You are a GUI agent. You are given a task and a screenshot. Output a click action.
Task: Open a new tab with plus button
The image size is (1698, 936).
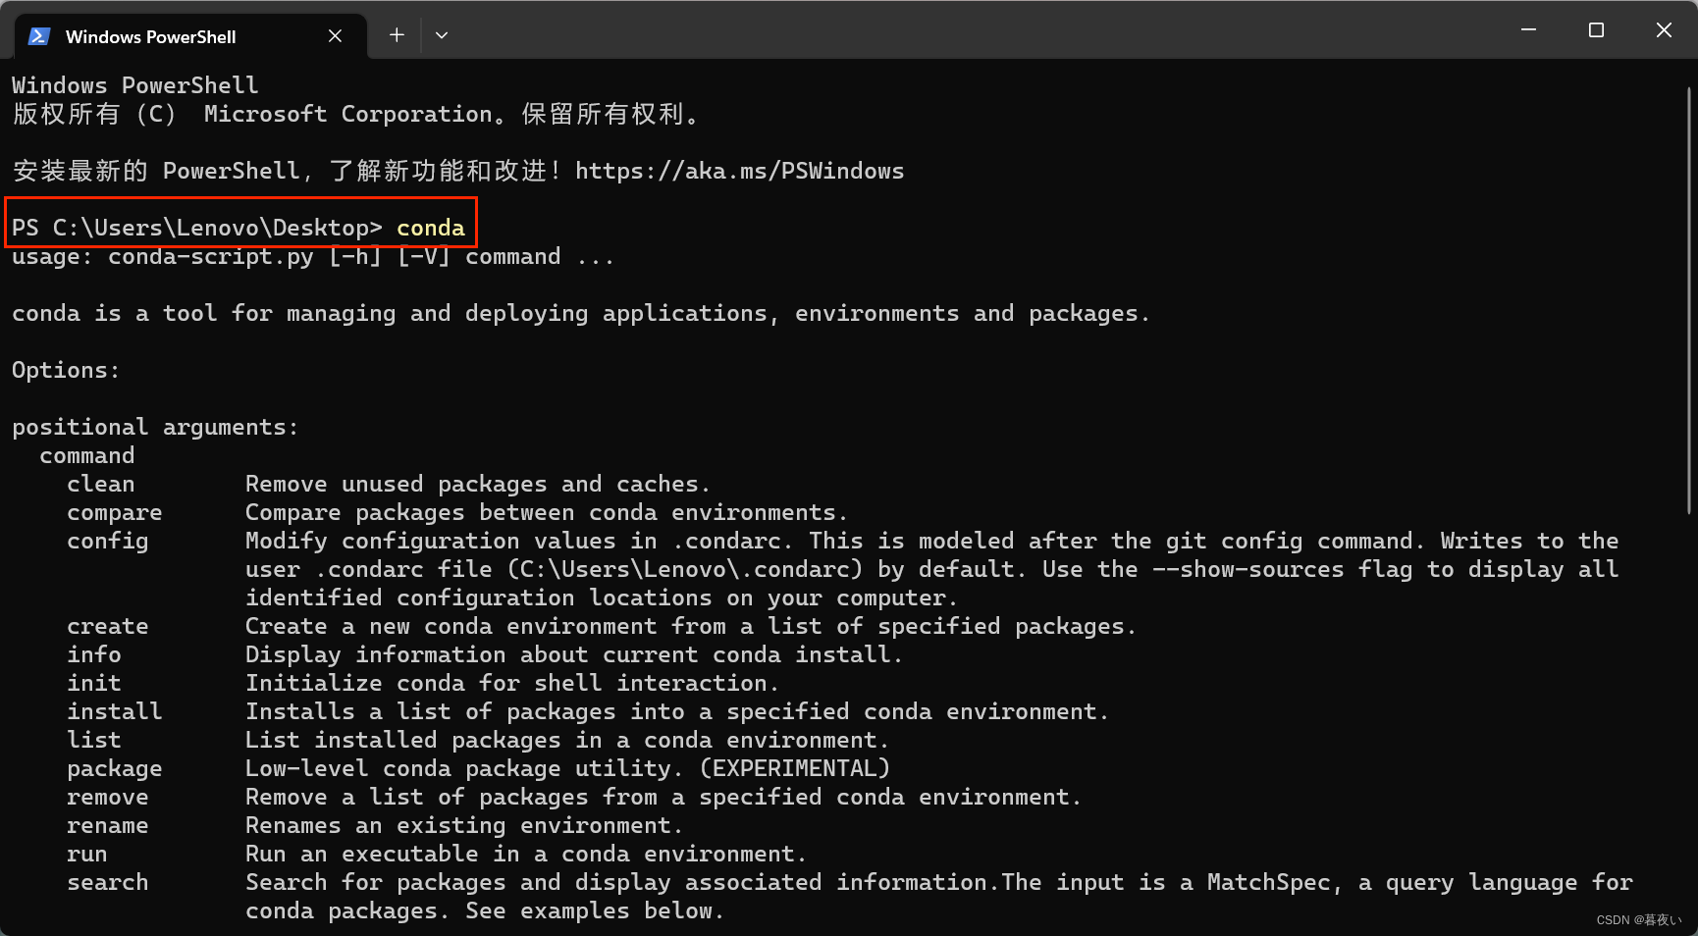point(397,35)
